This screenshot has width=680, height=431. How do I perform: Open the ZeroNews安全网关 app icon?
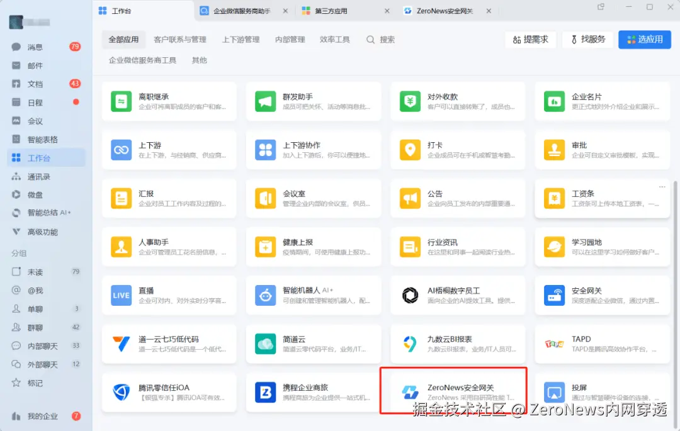click(410, 393)
